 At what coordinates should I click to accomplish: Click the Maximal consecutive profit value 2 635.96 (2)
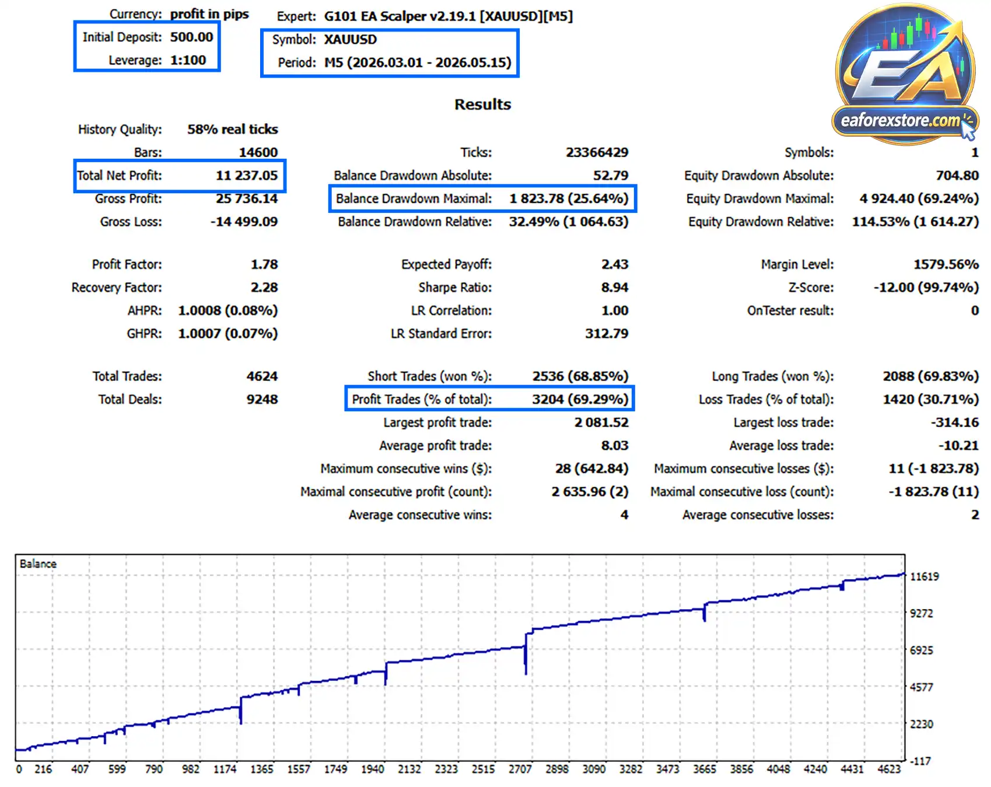coord(590,492)
